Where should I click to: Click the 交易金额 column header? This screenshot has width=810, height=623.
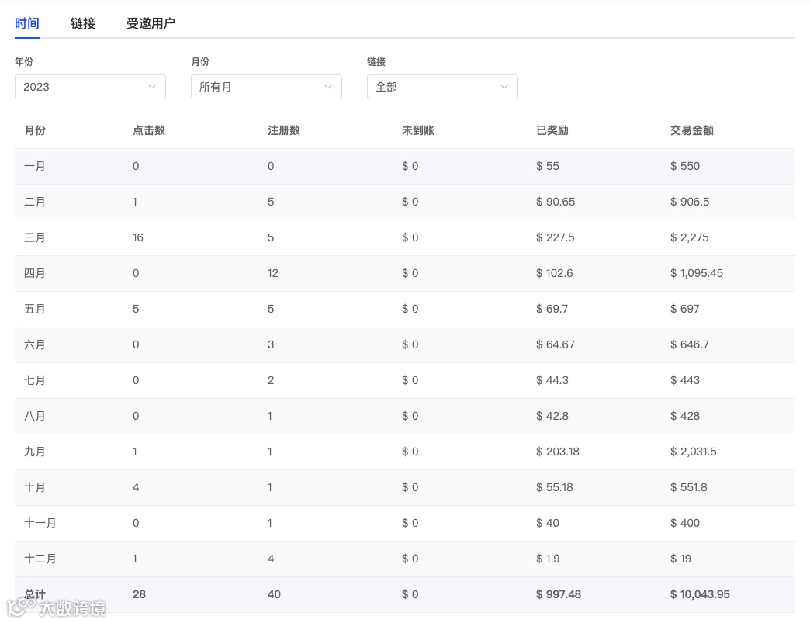click(x=691, y=130)
